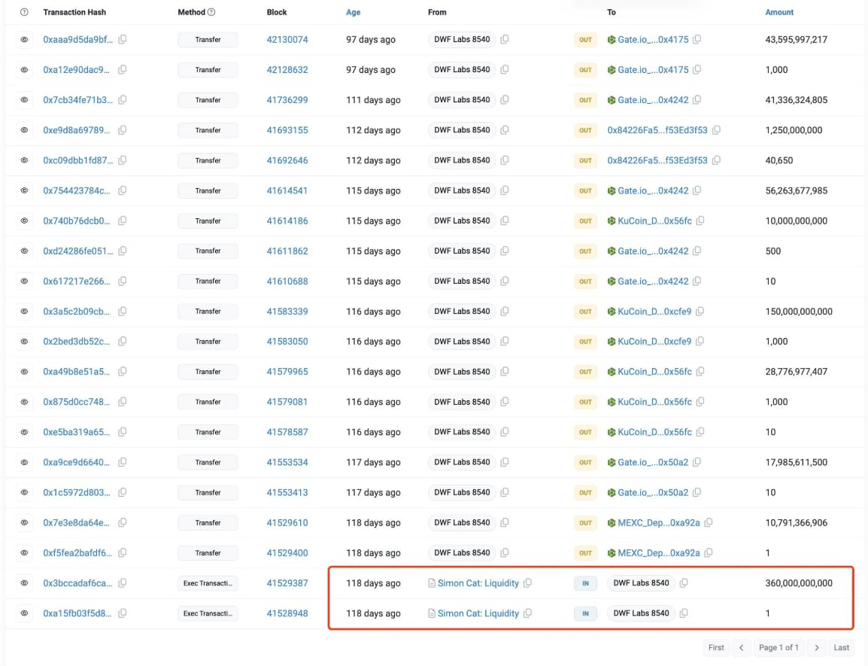The height and width of the screenshot is (666, 868).
Task: Copy Gate.io_...0x50a2 address in block 41553534 row
Action: tap(697, 462)
